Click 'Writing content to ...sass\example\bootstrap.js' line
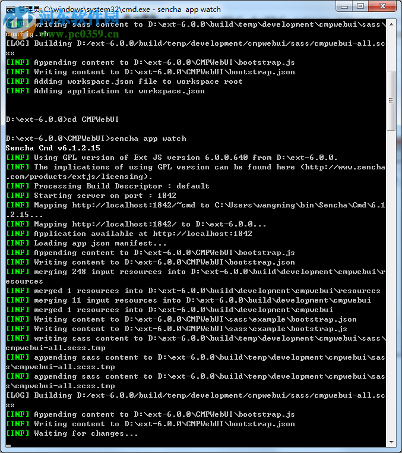The height and width of the screenshot is (453, 402). click(x=176, y=329)
